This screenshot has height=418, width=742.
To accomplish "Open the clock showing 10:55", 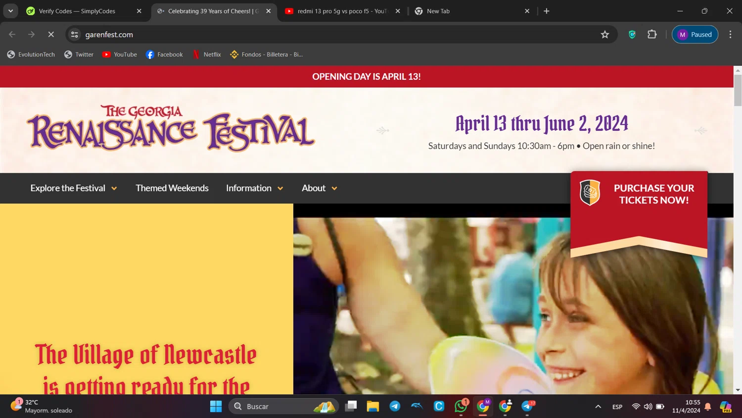I will coord(686,406).
